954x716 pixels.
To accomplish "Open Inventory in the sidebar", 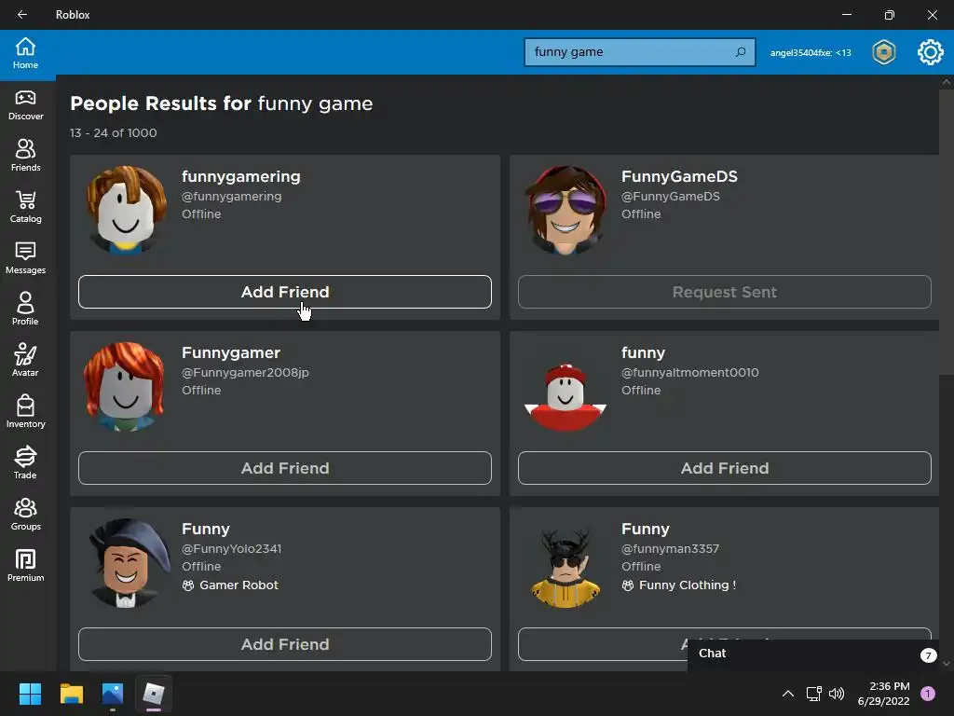I will click(x=25, y=412).
